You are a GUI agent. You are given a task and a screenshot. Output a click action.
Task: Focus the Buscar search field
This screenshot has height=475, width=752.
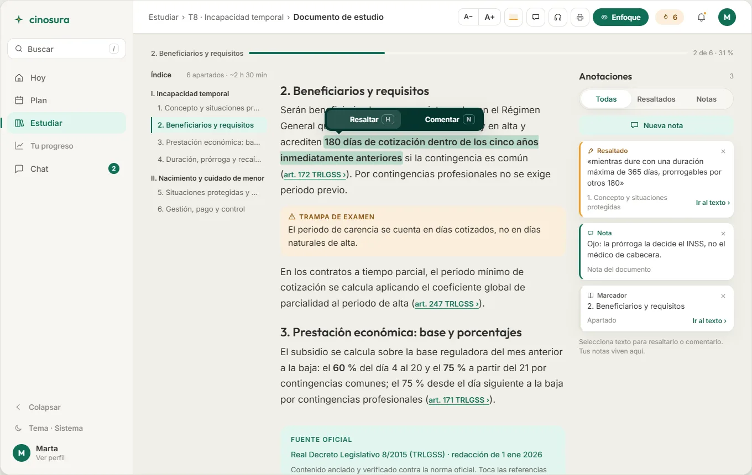(66, 49)
